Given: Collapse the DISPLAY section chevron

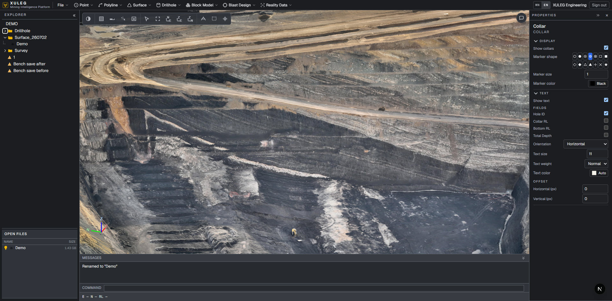Looking at the screenshot, I should [536, 41].
